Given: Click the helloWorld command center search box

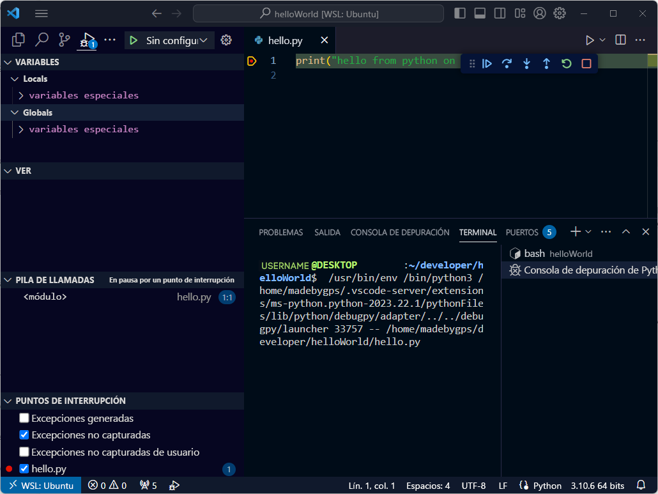Looking at the screenshot, I should coord(318,14).
